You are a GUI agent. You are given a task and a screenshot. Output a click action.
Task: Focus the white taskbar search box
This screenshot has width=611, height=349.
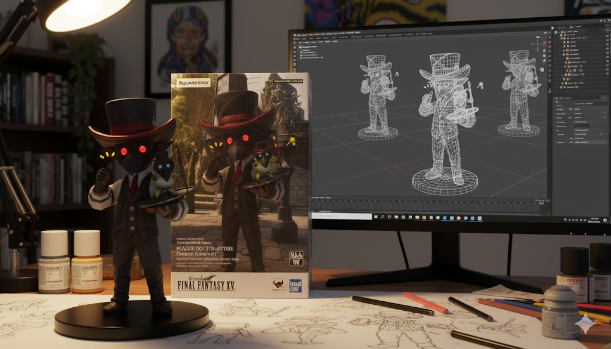click(342, 215)
